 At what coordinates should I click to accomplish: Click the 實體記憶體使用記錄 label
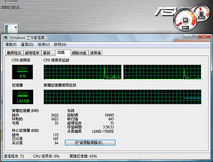(60, 85)
